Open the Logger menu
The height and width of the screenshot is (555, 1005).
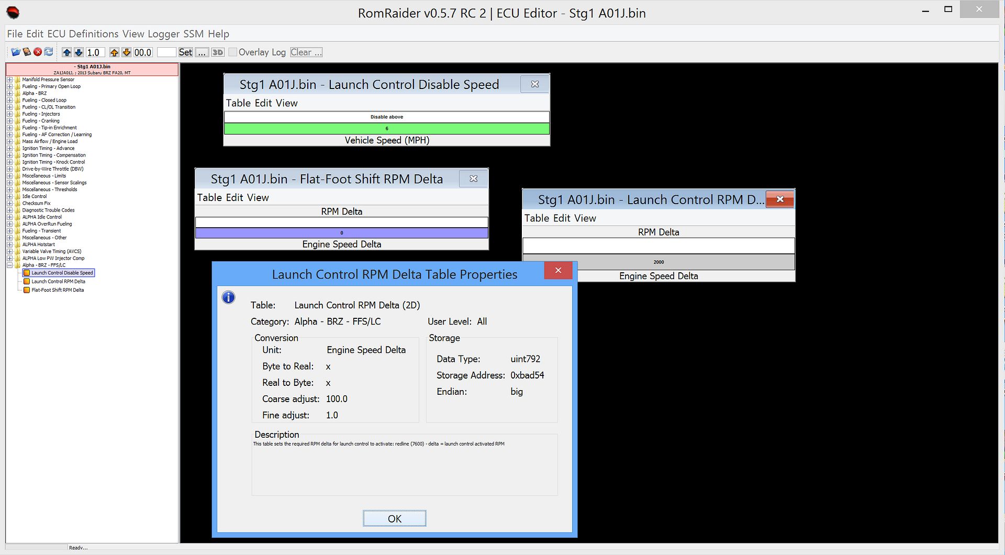point(163,34)
